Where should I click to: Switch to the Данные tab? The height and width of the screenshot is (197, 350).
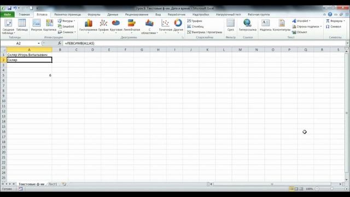[113, 14]
